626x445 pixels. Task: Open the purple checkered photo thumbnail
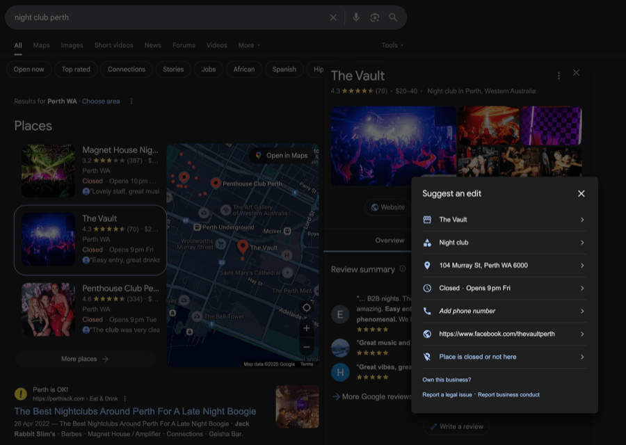tap(552, 126)
